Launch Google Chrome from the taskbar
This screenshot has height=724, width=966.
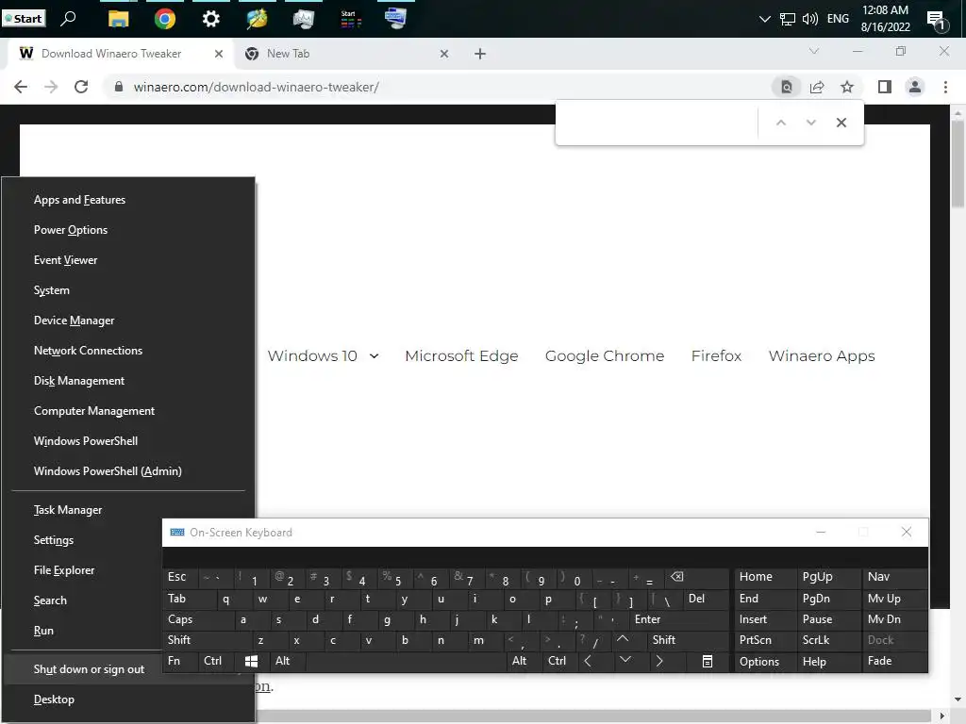click(164, 19)
